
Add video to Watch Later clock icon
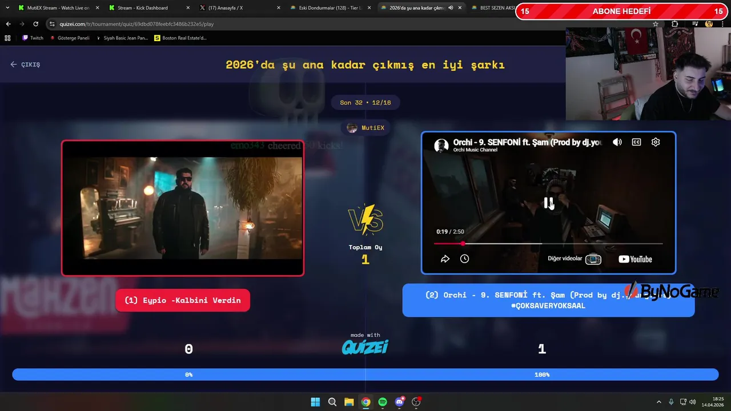[464, 259]
